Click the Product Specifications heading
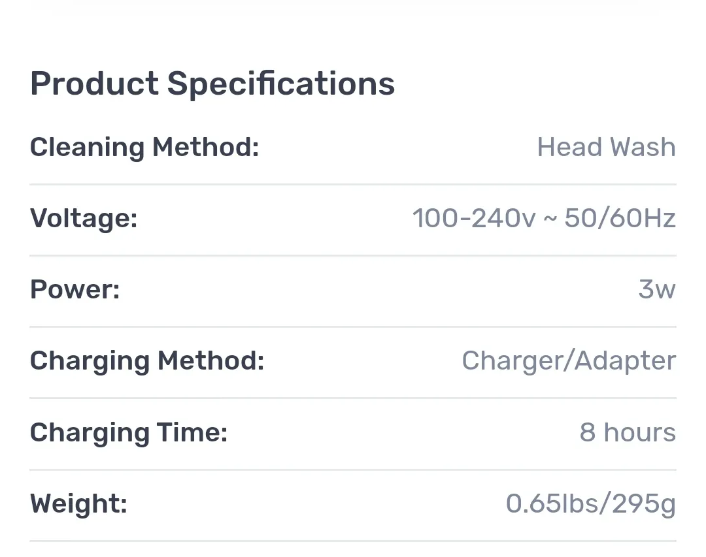Screen dimensions: 706x557 pos(212,84)
